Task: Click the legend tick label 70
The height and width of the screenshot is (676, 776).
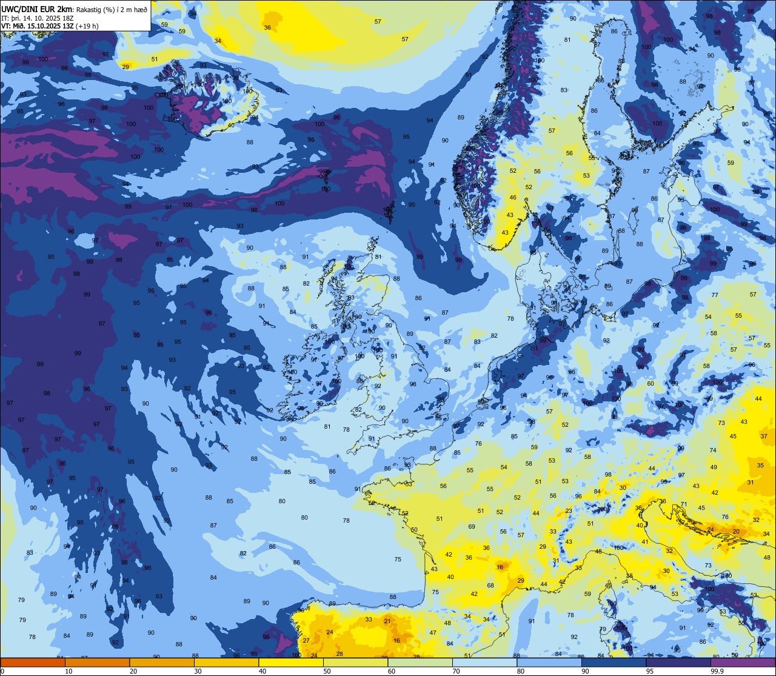Action: pyautogui.click(x=456, y=671)
